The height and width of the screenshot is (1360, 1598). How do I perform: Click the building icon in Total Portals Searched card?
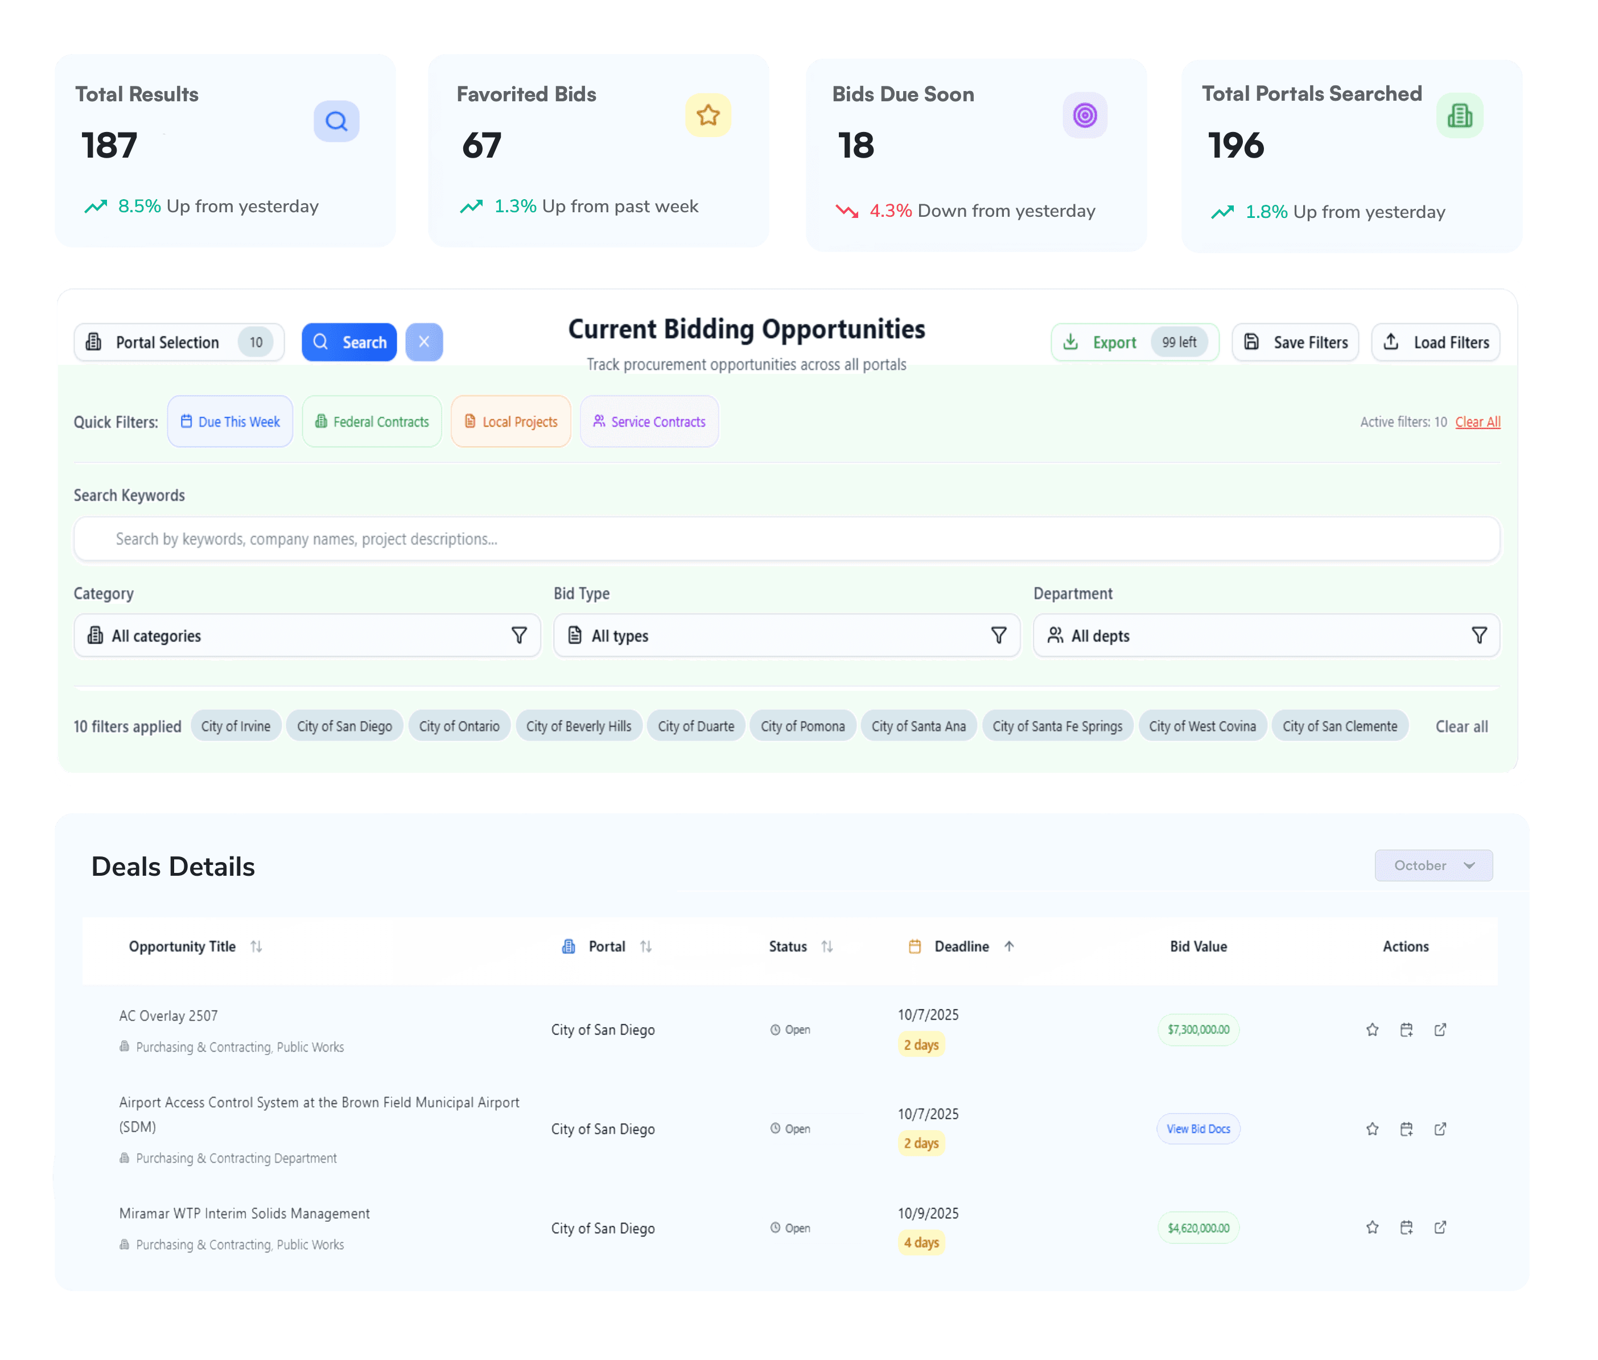click(x=1459, y=116)
